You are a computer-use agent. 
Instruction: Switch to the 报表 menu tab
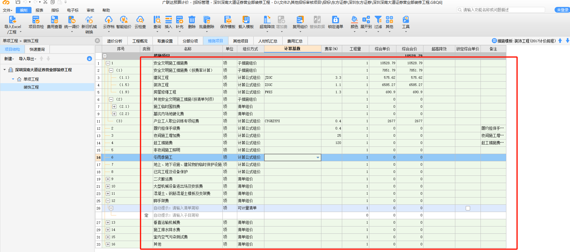[x=39, y=10]
